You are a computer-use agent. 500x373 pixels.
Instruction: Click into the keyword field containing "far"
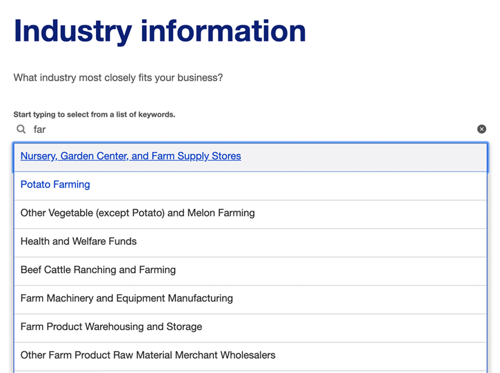pos(250,129)
